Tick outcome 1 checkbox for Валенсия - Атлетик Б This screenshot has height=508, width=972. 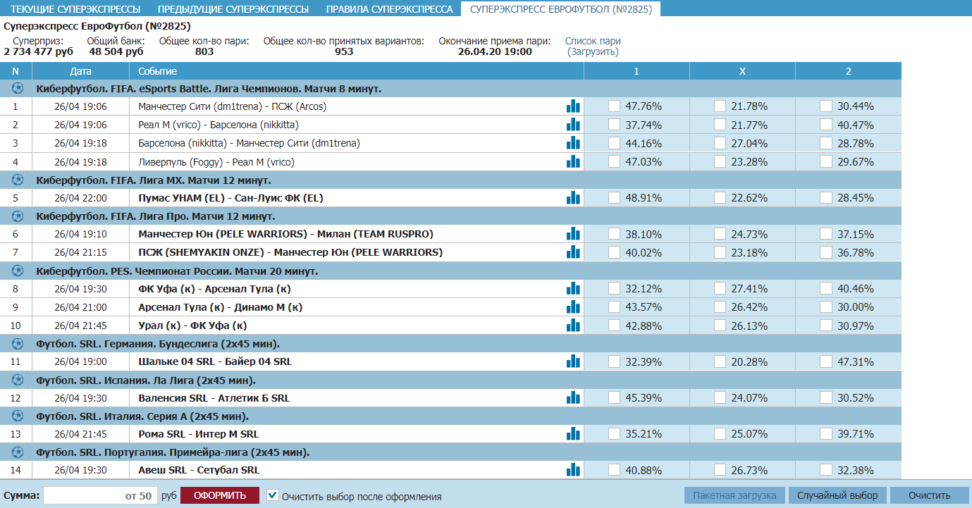[x=615, y=398]
